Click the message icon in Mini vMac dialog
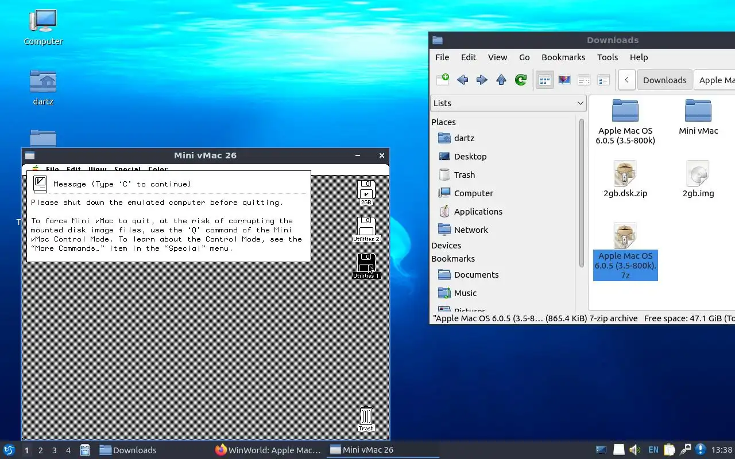 tap(40, 184)
